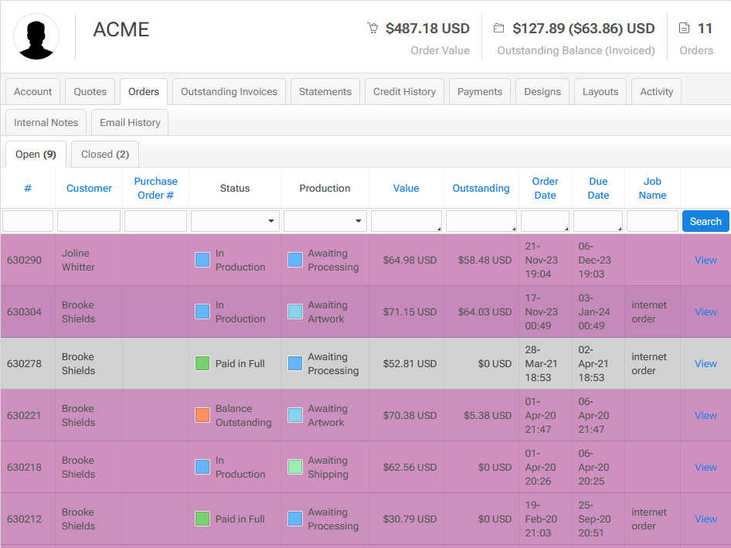Viewport: 731px width, 548px height.
Task: Click the shopping cart Order Value icon
Action: tap(372, 29)
